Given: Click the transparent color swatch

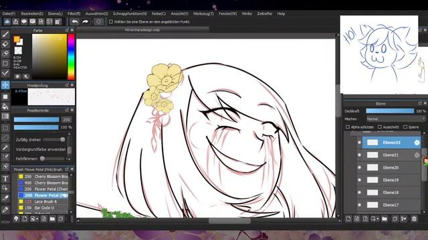Looking at the screenshot, I should click(x=18, y=51).
